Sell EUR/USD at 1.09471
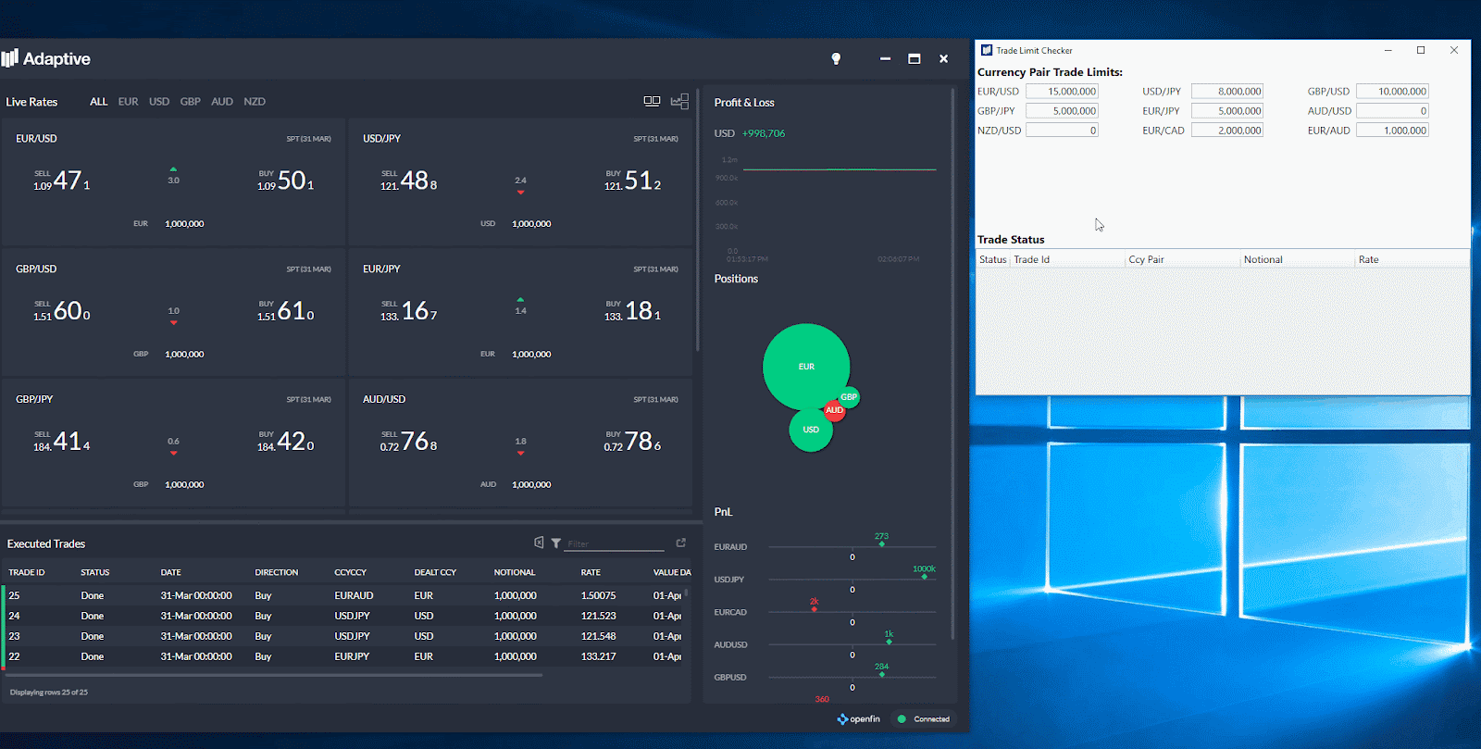 pyautogui.click(x=63, y=181)
